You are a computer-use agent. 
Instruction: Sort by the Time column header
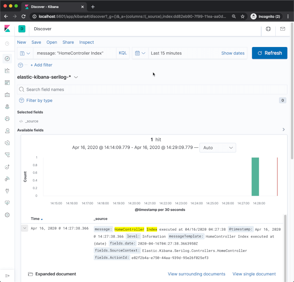tap(37, 219)
